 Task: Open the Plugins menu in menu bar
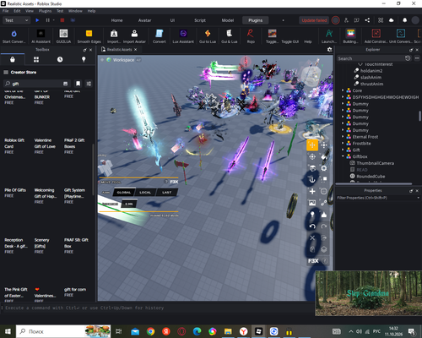45,11
